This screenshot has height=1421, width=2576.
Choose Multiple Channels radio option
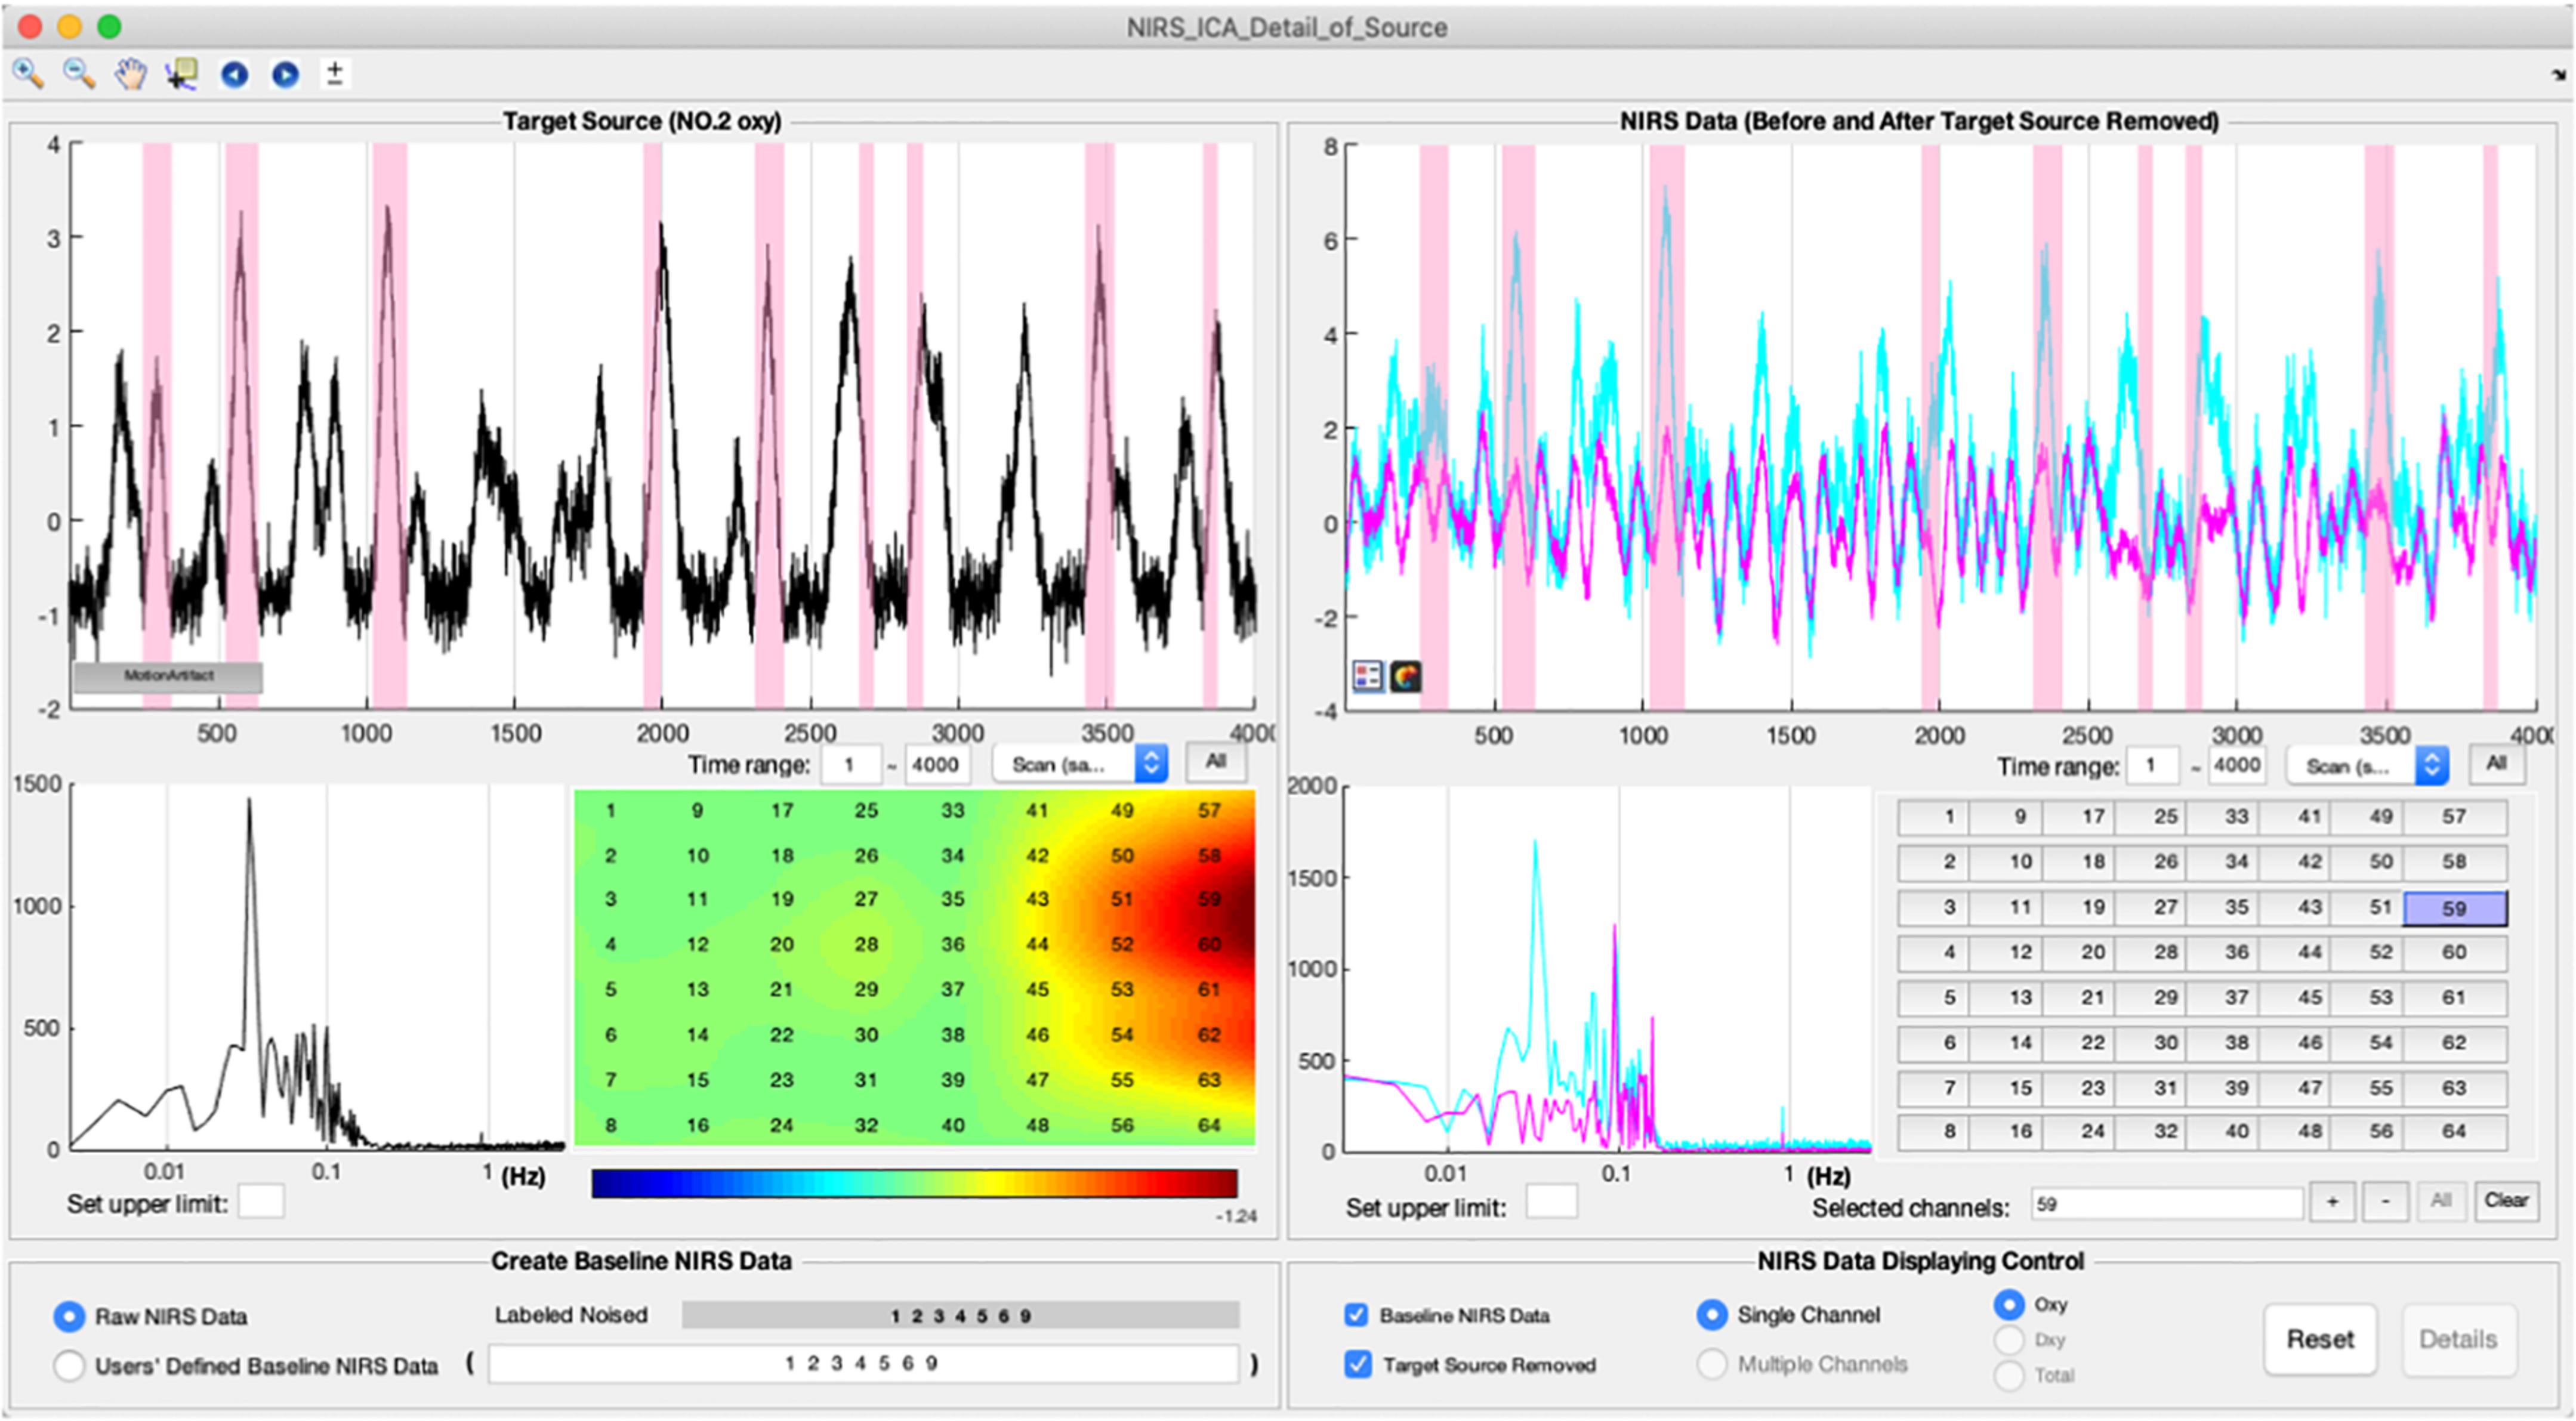click(x=1711, y=1364)
